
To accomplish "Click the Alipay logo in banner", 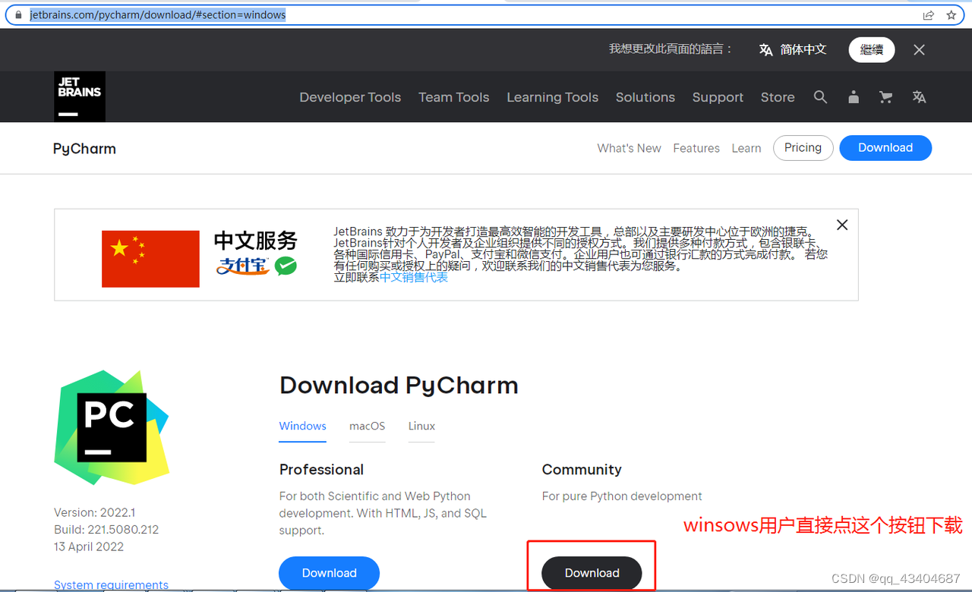I will click(x=243, y=266).
